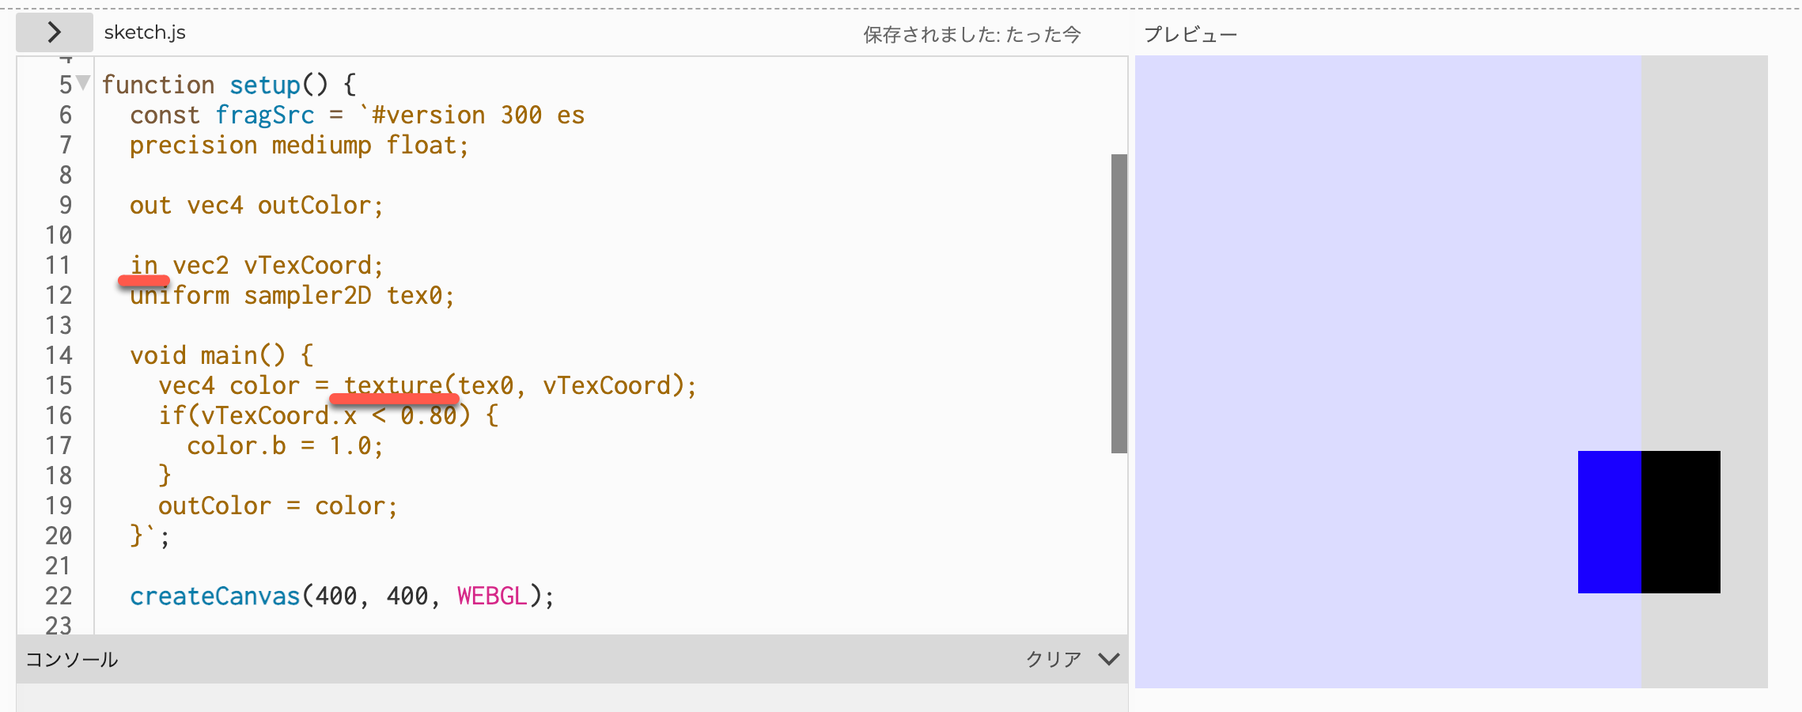Expand the sidebar with the chevron arrow
The width and height of the screenshot is (1802, 712).
click(55, 32)
